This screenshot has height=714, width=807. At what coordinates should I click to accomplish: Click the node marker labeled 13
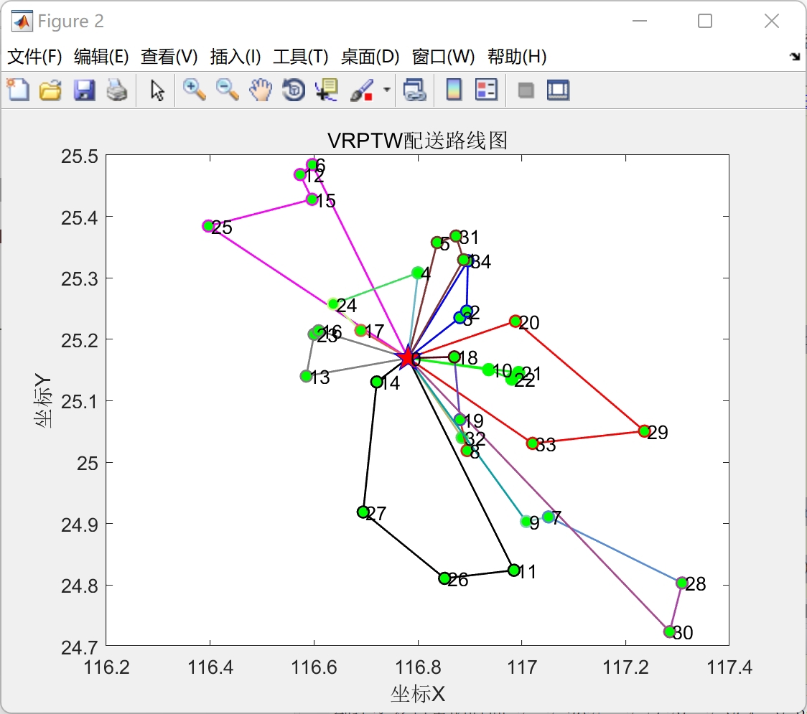[x=307, y=376]
